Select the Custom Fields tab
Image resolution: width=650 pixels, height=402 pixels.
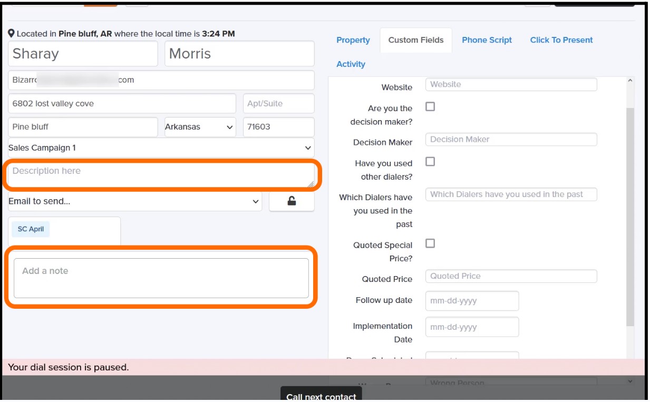416,40
